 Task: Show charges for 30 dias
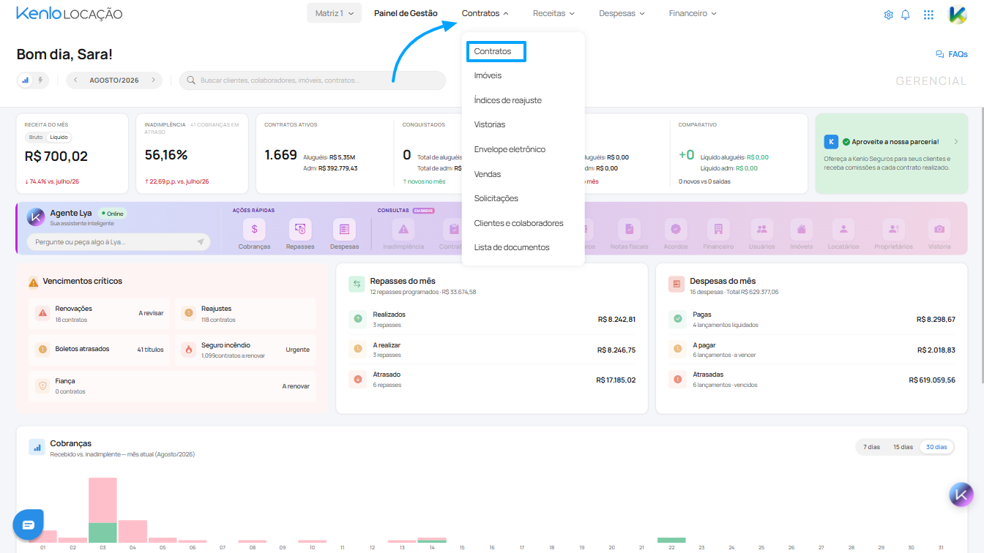(x=936, y=447)
